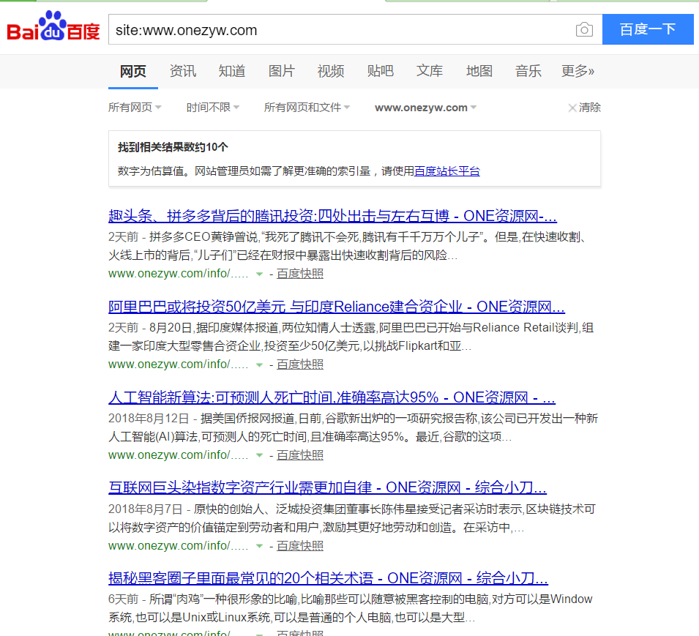Expand the 时间不限 time filter
Image resolution: width=699 pixels, height=636 pixels.
point(213,108)
